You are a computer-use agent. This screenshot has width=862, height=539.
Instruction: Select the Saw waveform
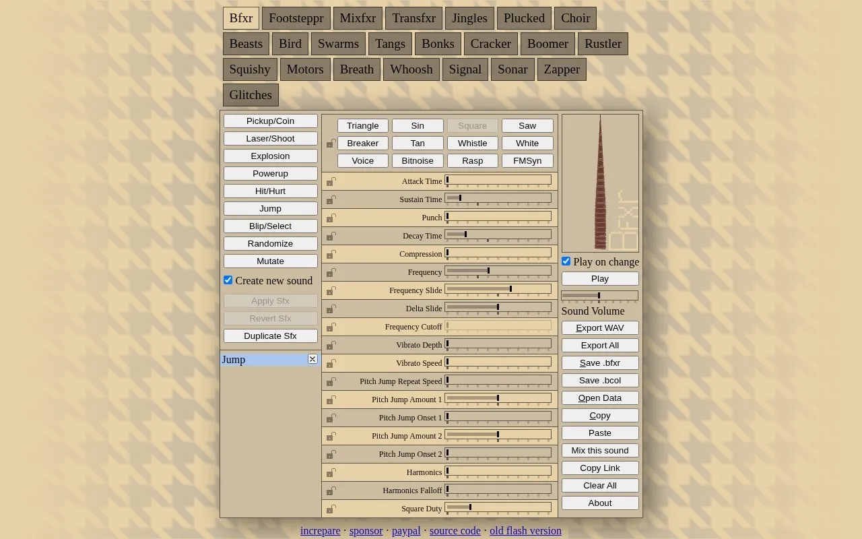coord(527,126)
